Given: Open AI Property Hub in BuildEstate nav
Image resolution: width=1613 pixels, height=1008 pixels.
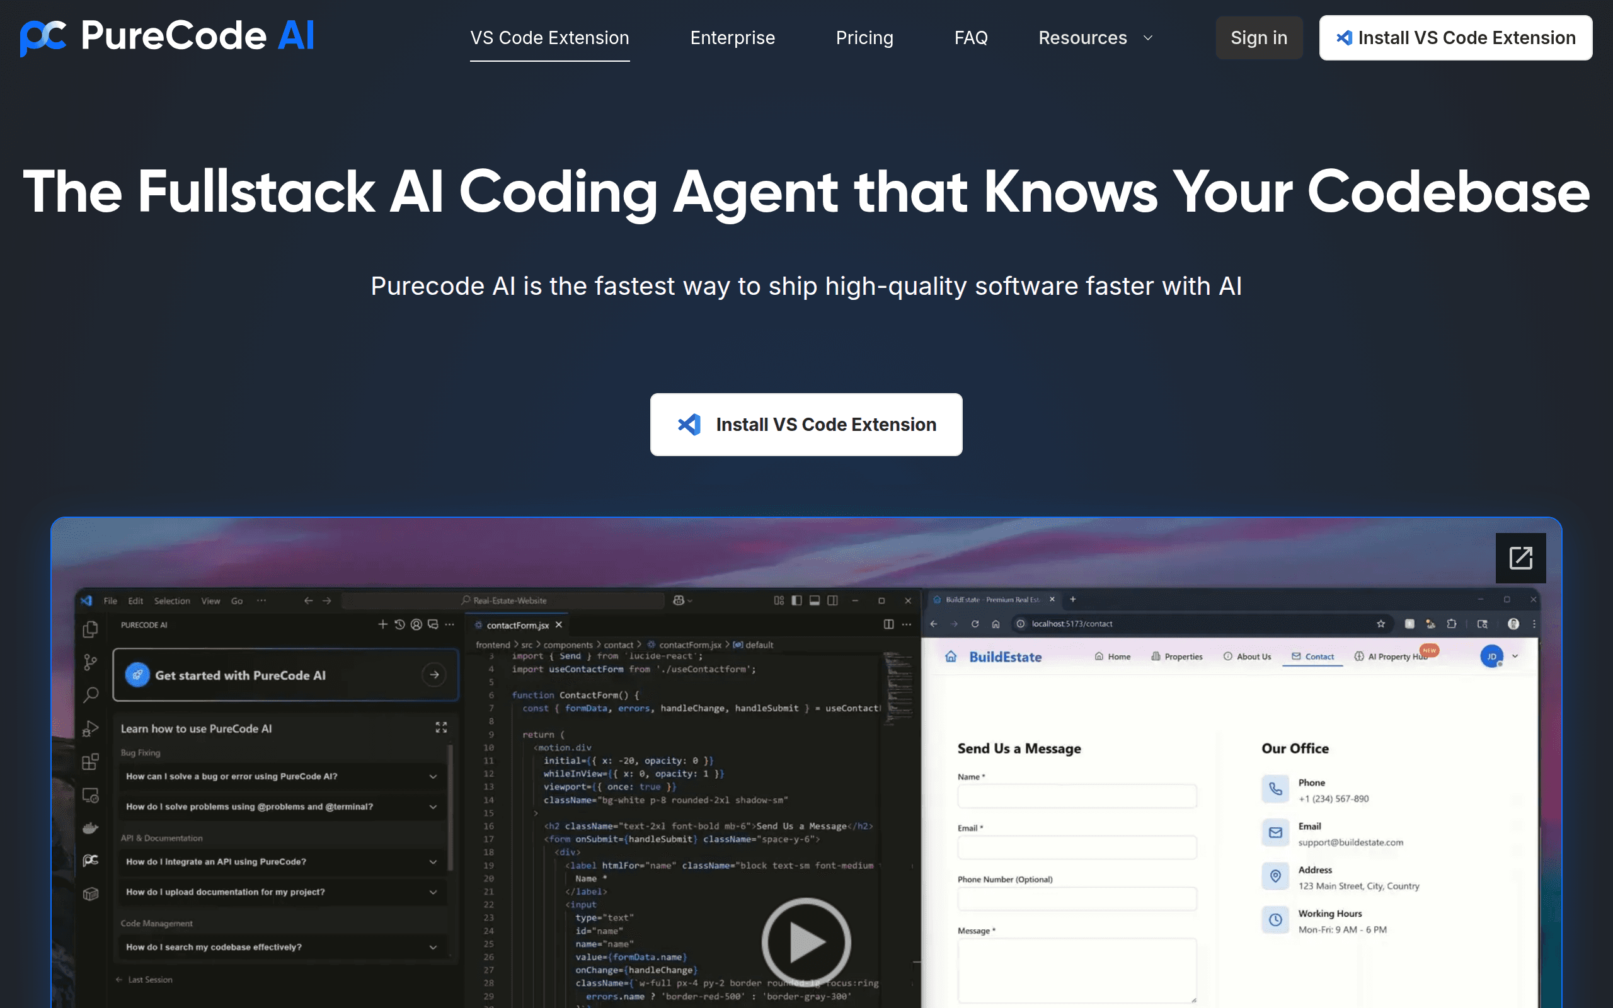Looking at the screenshot, I should 1391,656.
